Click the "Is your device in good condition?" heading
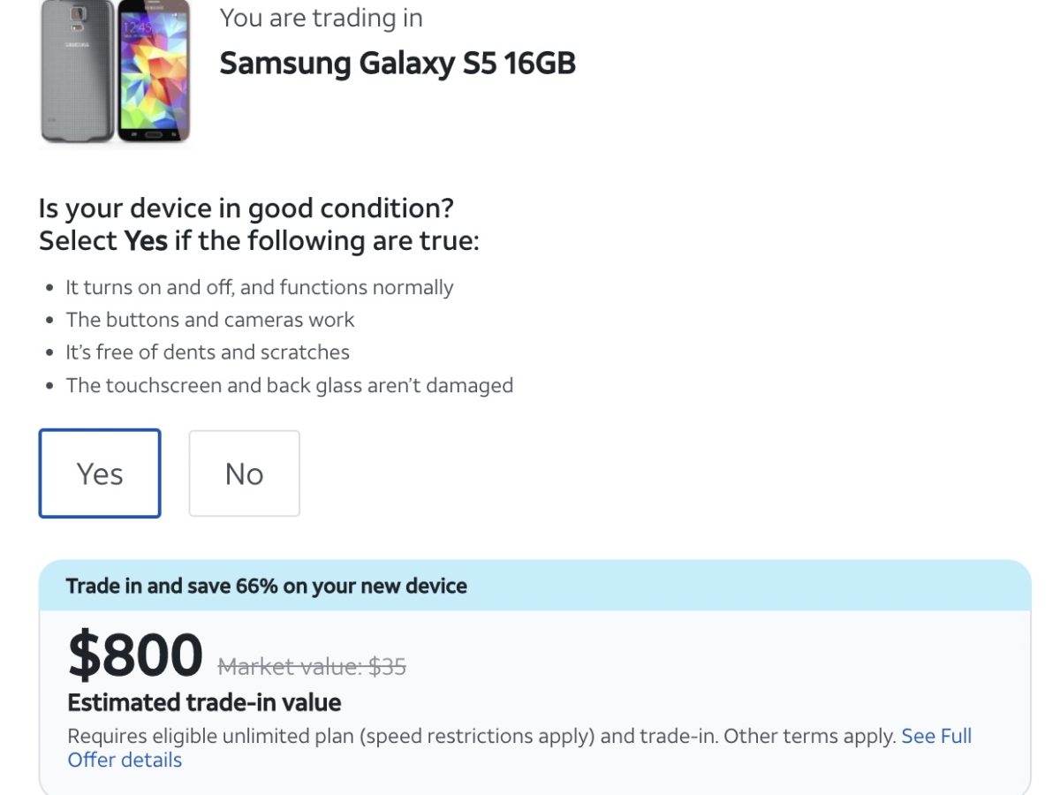 pos(246,208)
